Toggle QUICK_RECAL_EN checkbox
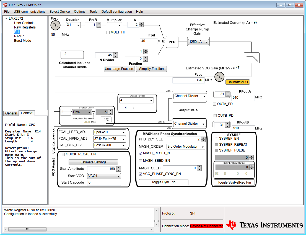Screen dimensions: 306x235 [x=63, y=155]
